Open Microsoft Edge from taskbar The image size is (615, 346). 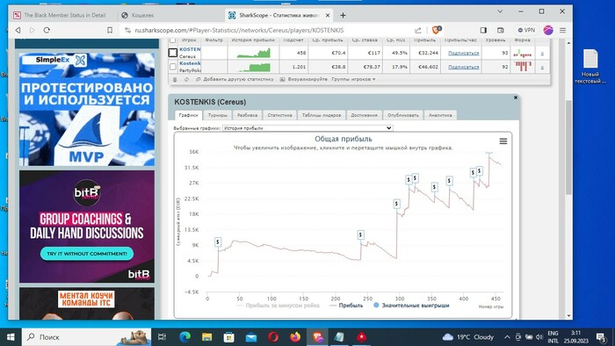184,337
